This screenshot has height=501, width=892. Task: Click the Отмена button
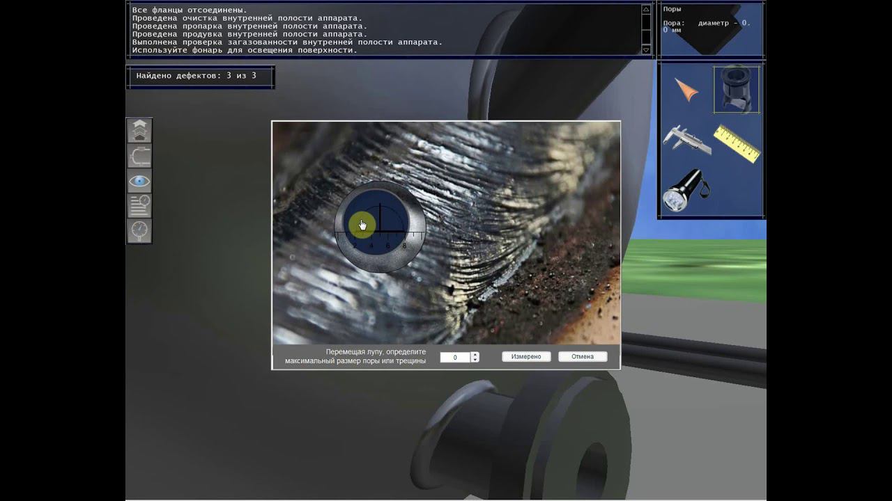[x=583, y=356]
